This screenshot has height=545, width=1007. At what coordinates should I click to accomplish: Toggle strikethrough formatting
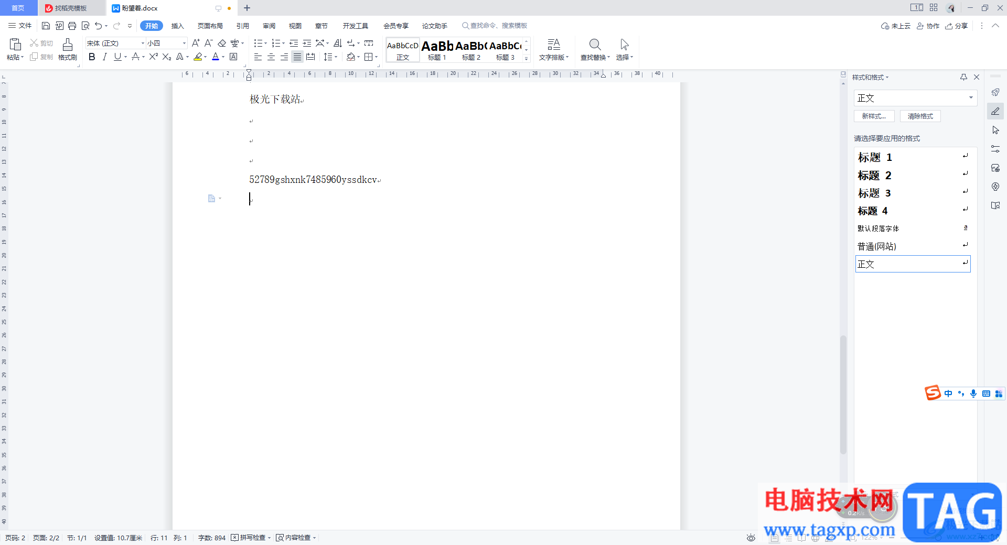[x=135, y=57]
